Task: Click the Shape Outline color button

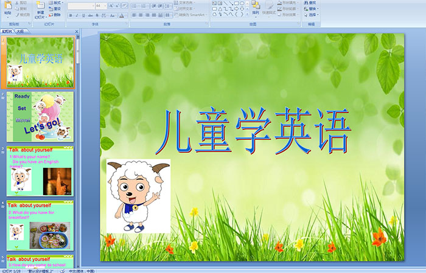Action: pos(287,9)
